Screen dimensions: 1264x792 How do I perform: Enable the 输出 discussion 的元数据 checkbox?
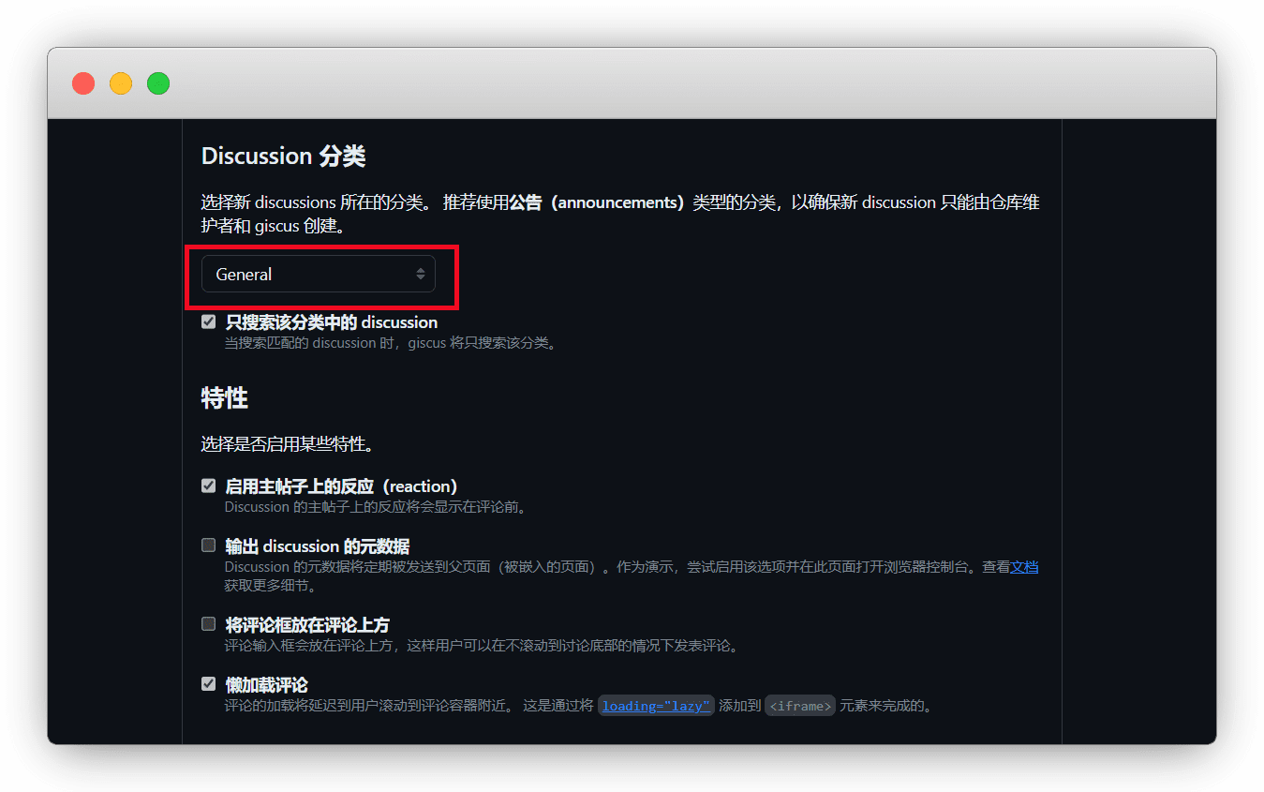click(x=209, y=545)
